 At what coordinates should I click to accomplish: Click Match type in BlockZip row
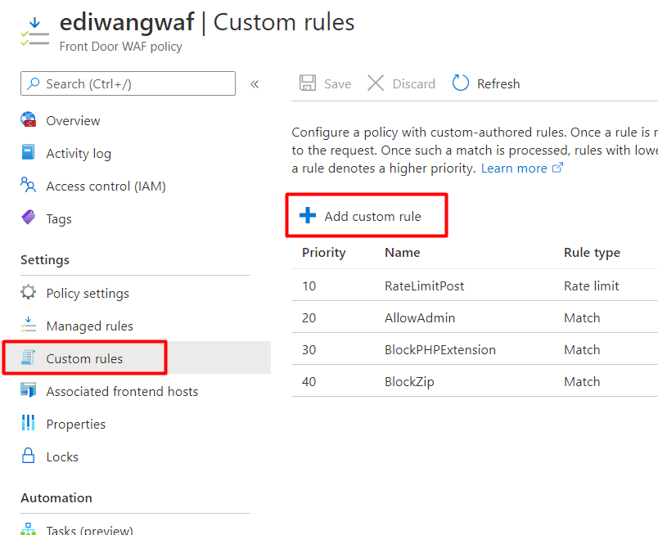point(582,381)
